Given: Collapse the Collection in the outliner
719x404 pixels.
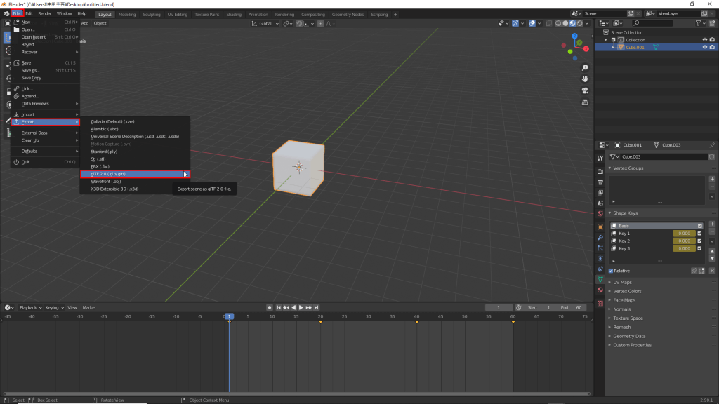Looking at the screenshot, I should (605, 39).
